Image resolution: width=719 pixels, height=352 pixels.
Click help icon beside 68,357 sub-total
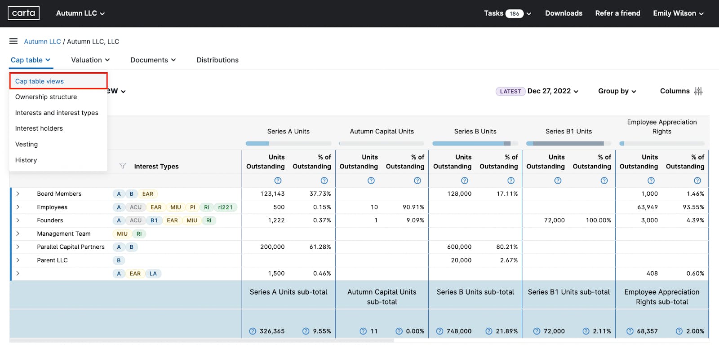click(630, 331)
